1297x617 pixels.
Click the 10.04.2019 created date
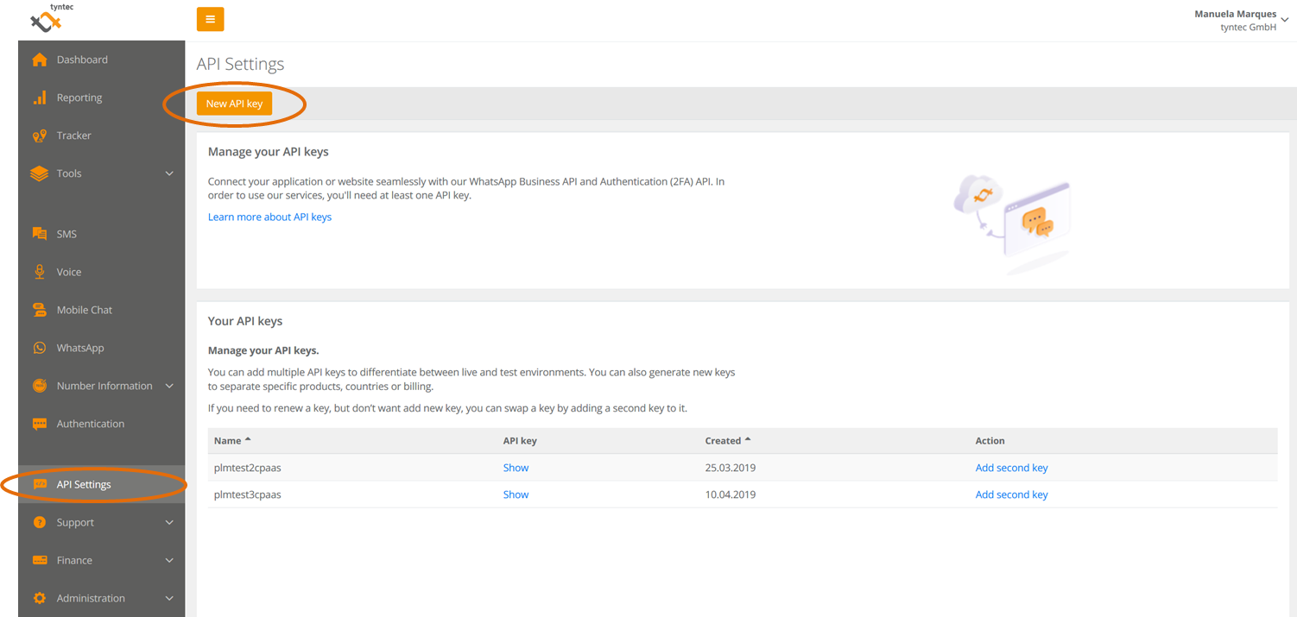point(731,494)
